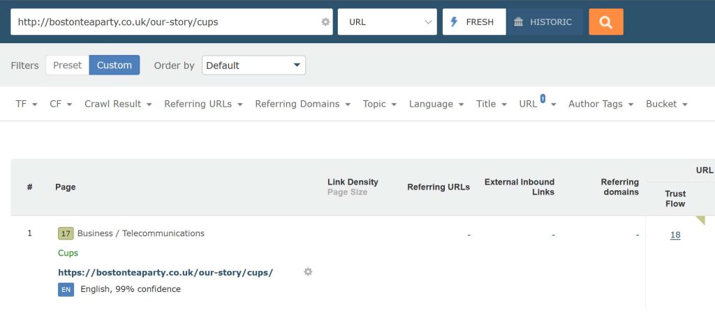The image size is (715, 333).
Task: Click the green corner flag near Trust Flow
Action: point(700,220)
